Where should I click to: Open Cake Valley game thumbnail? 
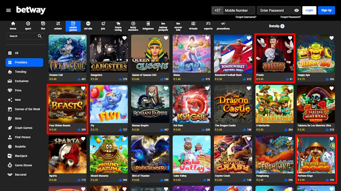coord(192,154)
